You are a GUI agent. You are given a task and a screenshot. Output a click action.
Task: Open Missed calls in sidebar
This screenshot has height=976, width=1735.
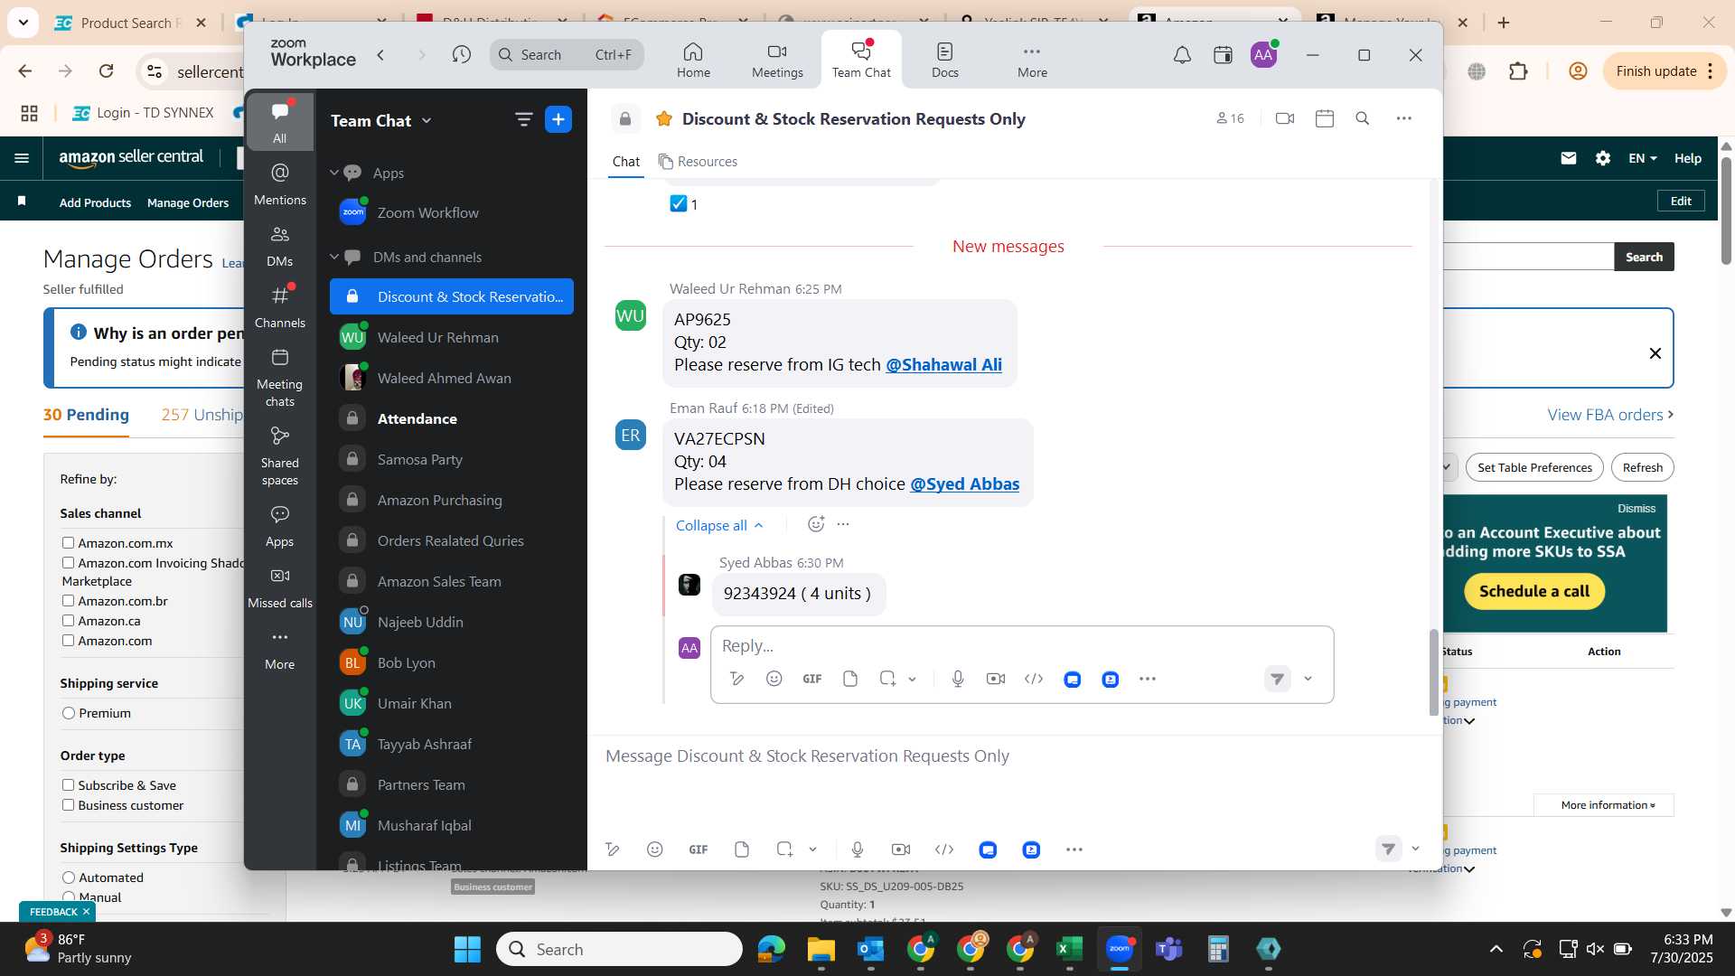pos(280,588)
